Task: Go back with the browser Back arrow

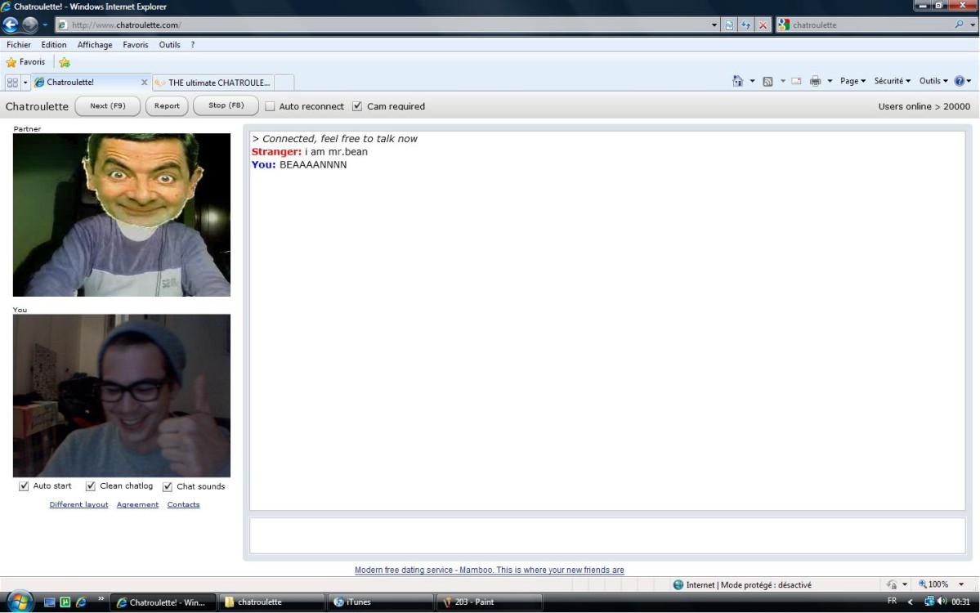Action: coord(11,25)
